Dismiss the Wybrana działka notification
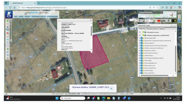The width and height of the screenshot is (186, 108). pyautogui.click(x=111, y=88)
